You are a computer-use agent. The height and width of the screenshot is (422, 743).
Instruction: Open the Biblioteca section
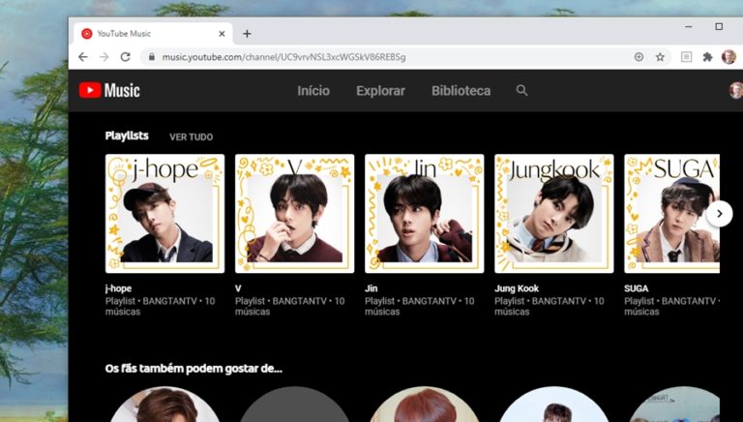(461, 91)
